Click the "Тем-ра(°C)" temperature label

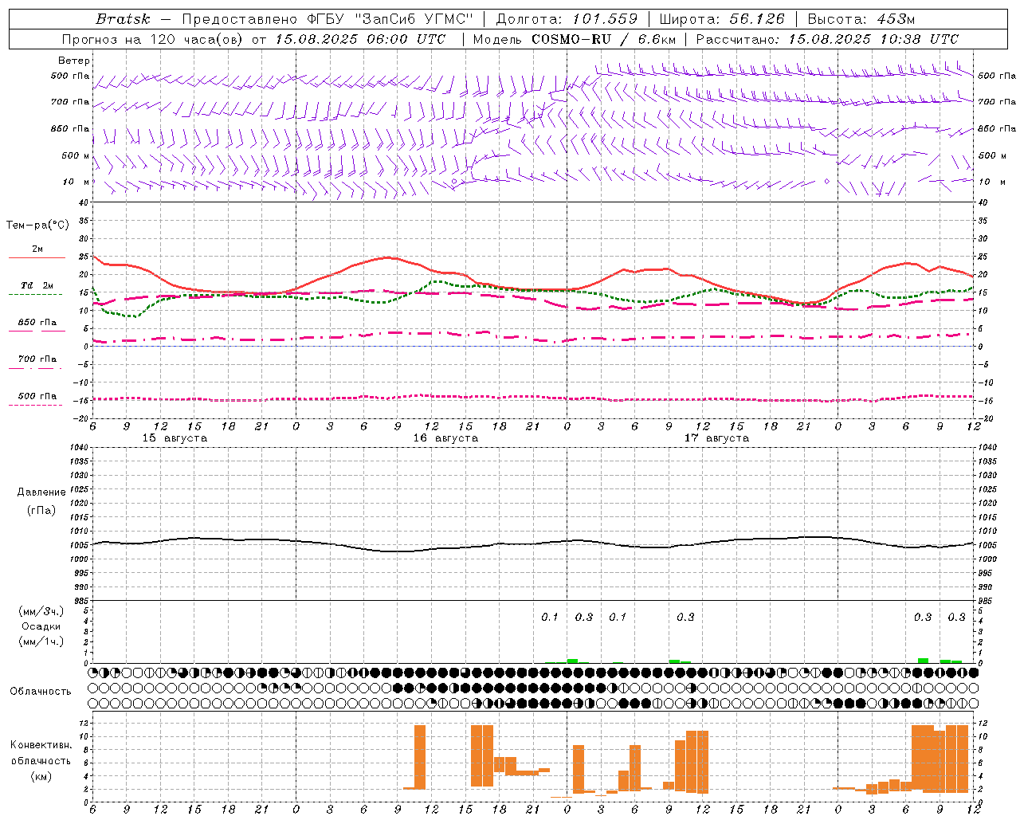(37, 226)
